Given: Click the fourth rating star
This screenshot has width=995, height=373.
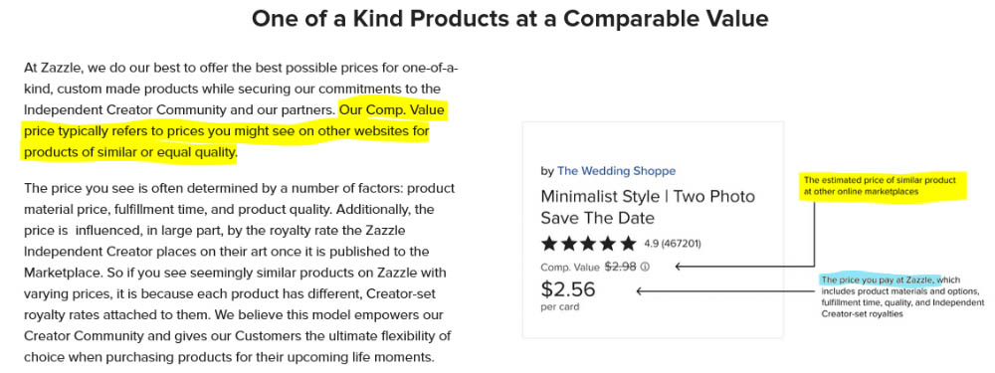Looking at the screenshot, I should tap(608, 243).
